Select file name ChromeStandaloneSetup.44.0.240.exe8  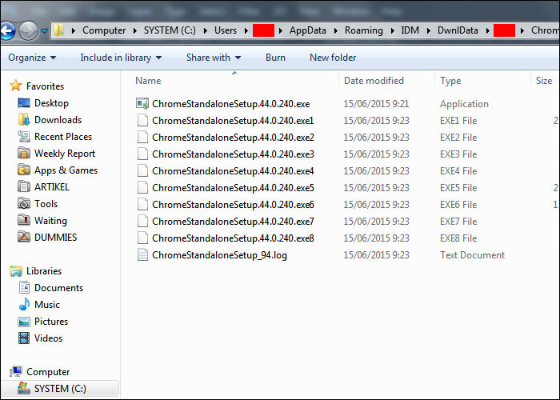[x=234, y=238]
